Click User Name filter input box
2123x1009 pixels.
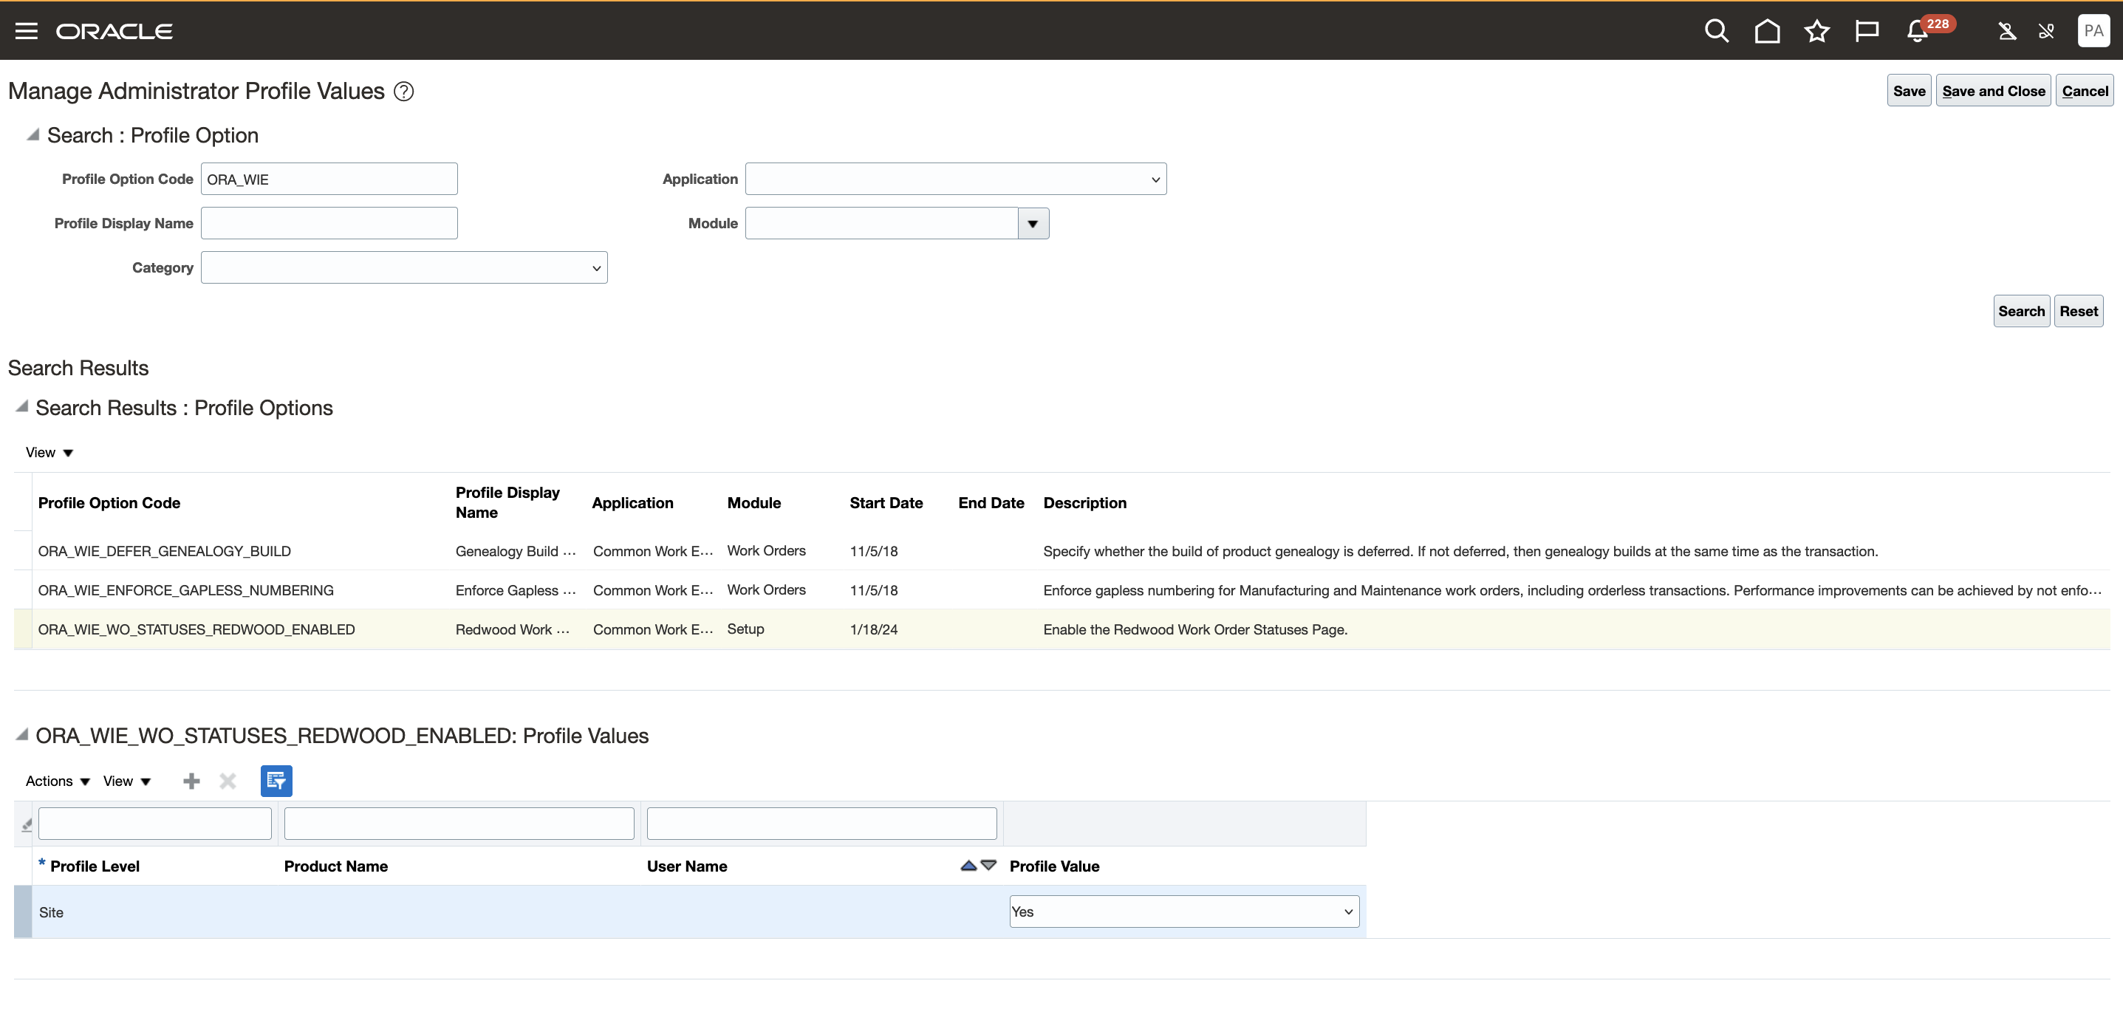click(x=821, y=824)
